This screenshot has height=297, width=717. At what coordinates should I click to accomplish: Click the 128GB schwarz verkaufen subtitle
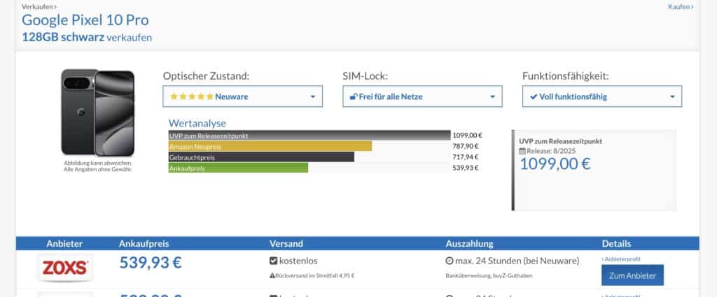87,38
